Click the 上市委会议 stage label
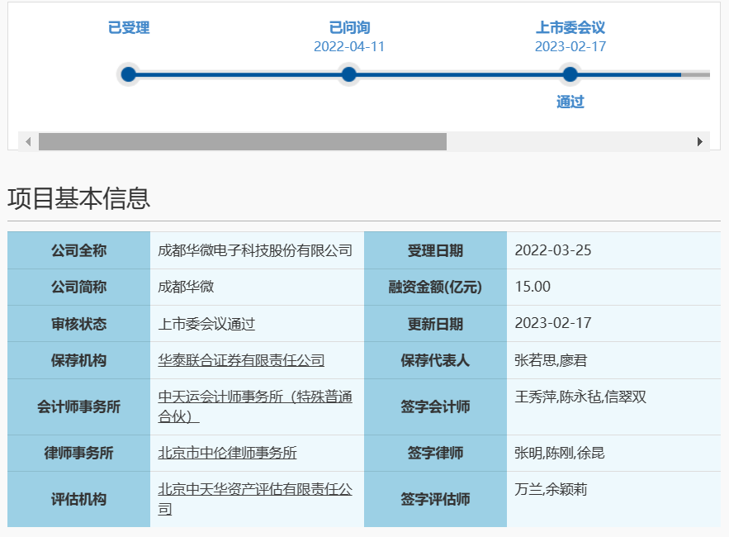729x537 pixels. [x=570, y=27]
